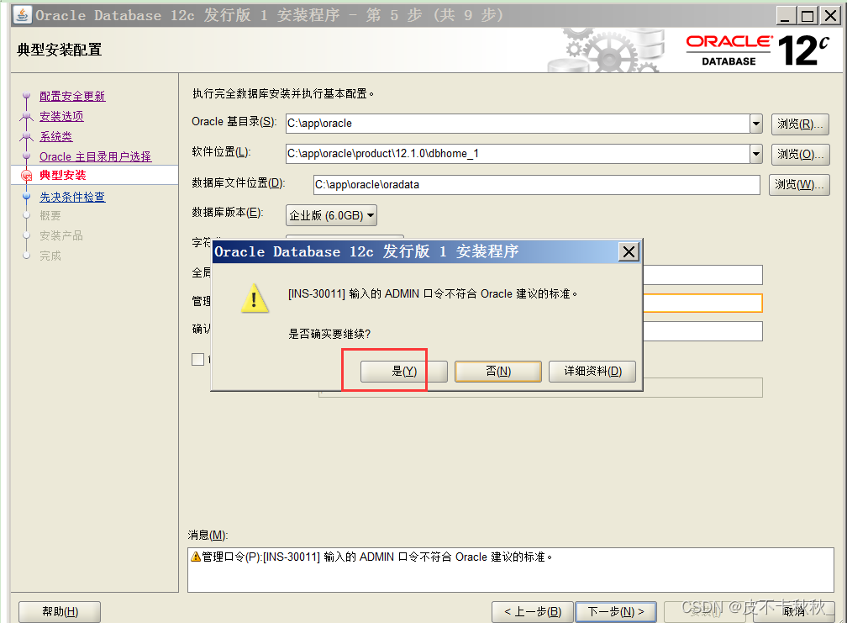Click the Java icon in the title bar
Image resolution: width=847 pixels, height=623 pixels.
(x=23, y=14)
